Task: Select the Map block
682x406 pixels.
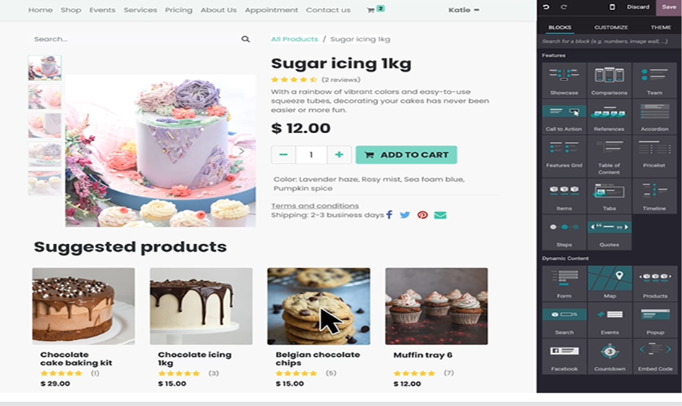Action: (x=610, y=284)
